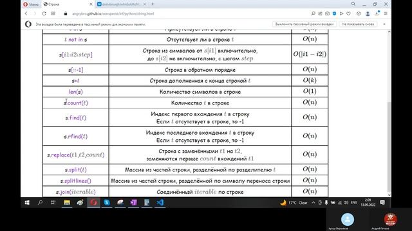Image resolution: width=412 pixels, height=231 pixels.
Task: Reload the current page
Action: [x=44, y=13]
